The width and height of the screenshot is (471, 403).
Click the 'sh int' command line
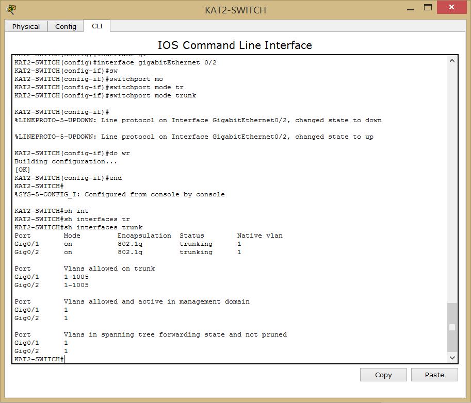coord(52,211)
